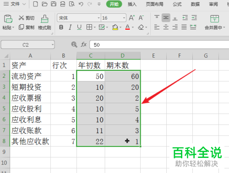Open the font color dropdown arrow
The width and height of the screenshot is (229, 173).
point(133,27)
